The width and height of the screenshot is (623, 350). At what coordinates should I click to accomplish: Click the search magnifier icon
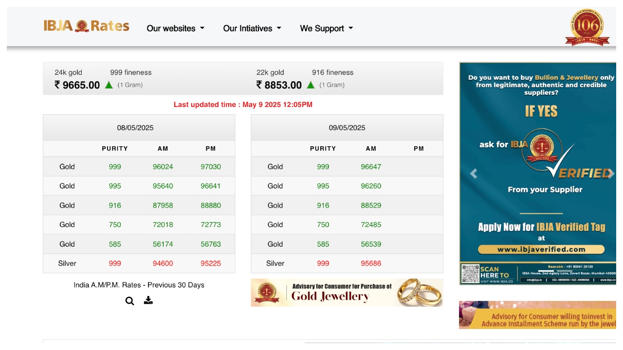[x=129, y=301]
